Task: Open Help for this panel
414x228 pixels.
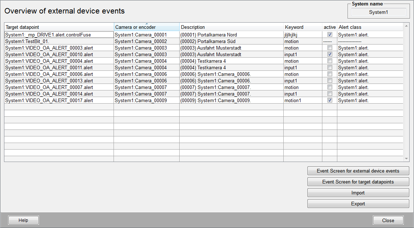Action: [23, 220]
